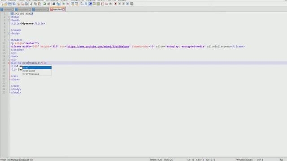
Task: Click the 'lines : 25' status bar field
Action: click(169, 160)
